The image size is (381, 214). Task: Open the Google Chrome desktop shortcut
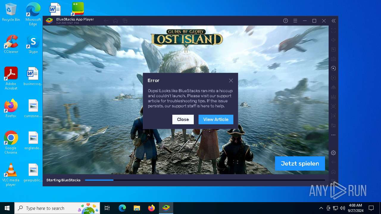(x=11, y=143)
